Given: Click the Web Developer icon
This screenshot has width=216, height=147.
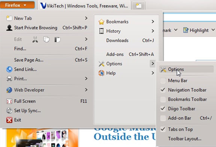Looking at the screenshot, I should 9,90.
